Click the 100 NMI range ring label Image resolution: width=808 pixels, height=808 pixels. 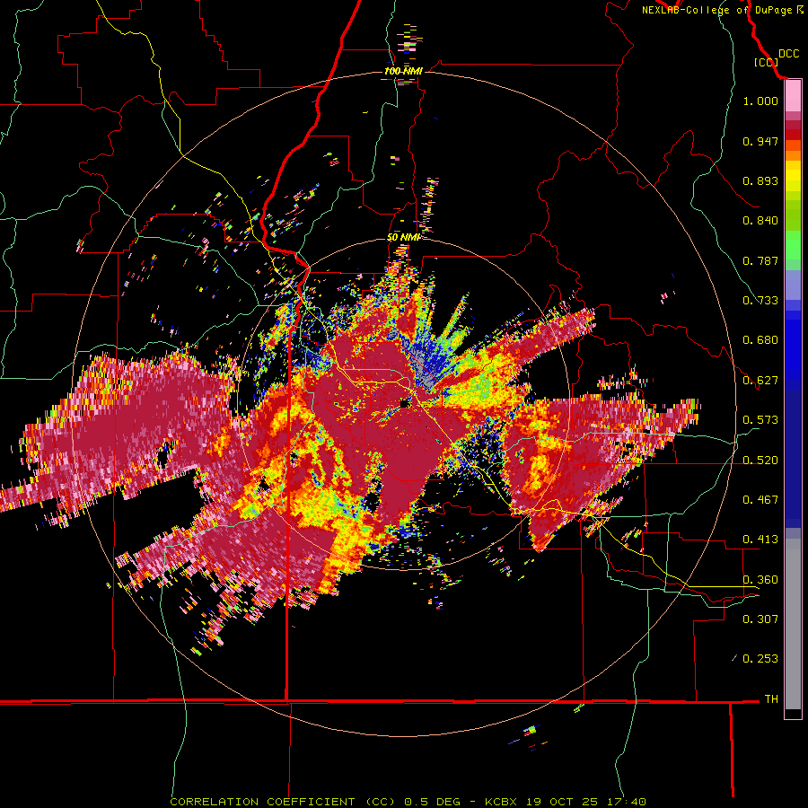[x=403, y=71]
